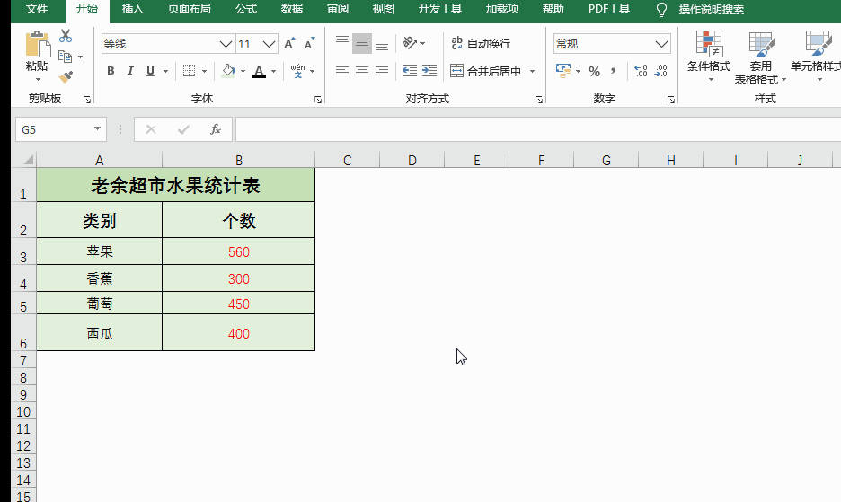Open font name 等线 dropdown

pos(226,44)
